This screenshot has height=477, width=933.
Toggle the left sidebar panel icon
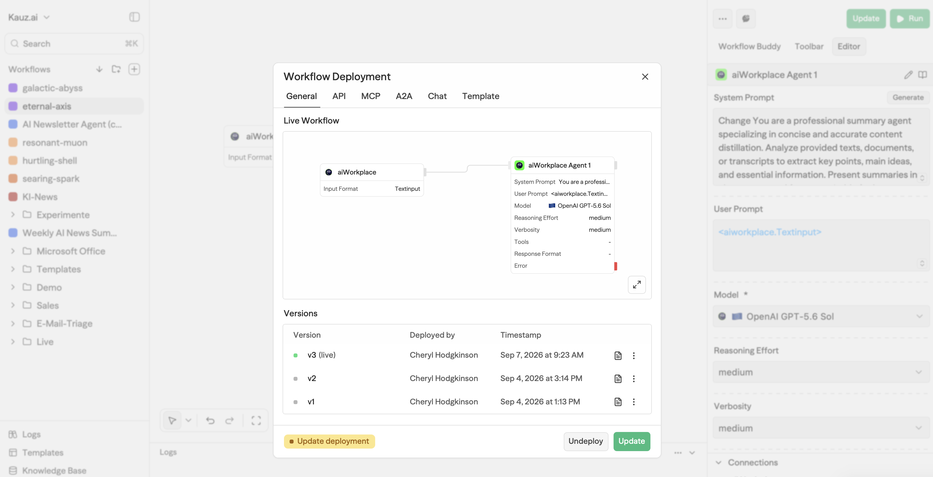[x=134, y=17]
